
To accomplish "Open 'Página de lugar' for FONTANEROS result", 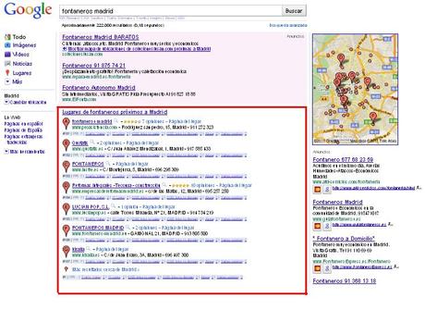I will tap(132, 164).
